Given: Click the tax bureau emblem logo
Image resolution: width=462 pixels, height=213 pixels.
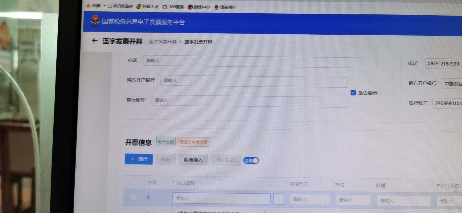Looking at the screenshot, I should click(x=95, y=21).
